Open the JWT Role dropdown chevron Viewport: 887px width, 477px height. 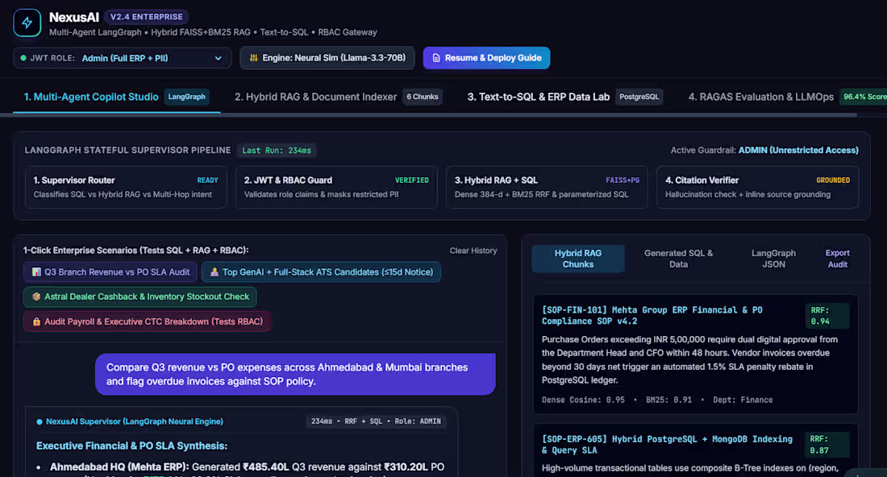point(219,58)
